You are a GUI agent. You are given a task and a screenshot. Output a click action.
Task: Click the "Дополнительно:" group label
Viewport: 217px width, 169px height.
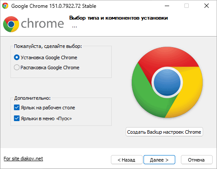(32, 98)
